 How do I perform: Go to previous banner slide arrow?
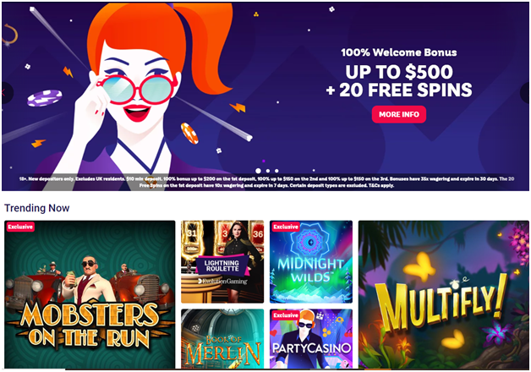[7, 92]
